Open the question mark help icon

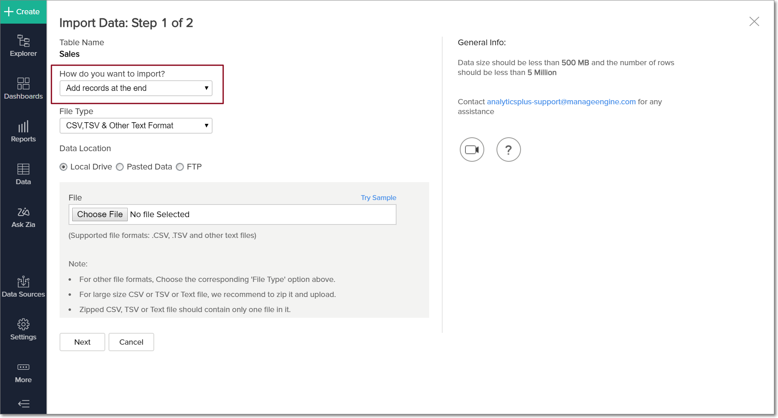click(x=508, y=150)
